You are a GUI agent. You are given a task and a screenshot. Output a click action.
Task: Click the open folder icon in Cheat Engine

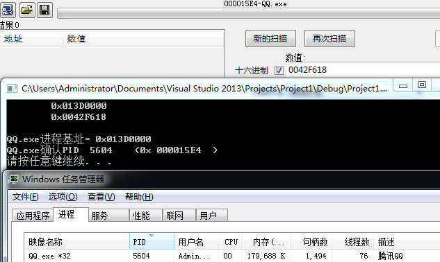[27, 10]
